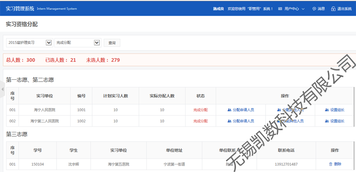Click the people icon beside 分配申请人员 in row 002
The image size is (356, 172).
[229, 121]
